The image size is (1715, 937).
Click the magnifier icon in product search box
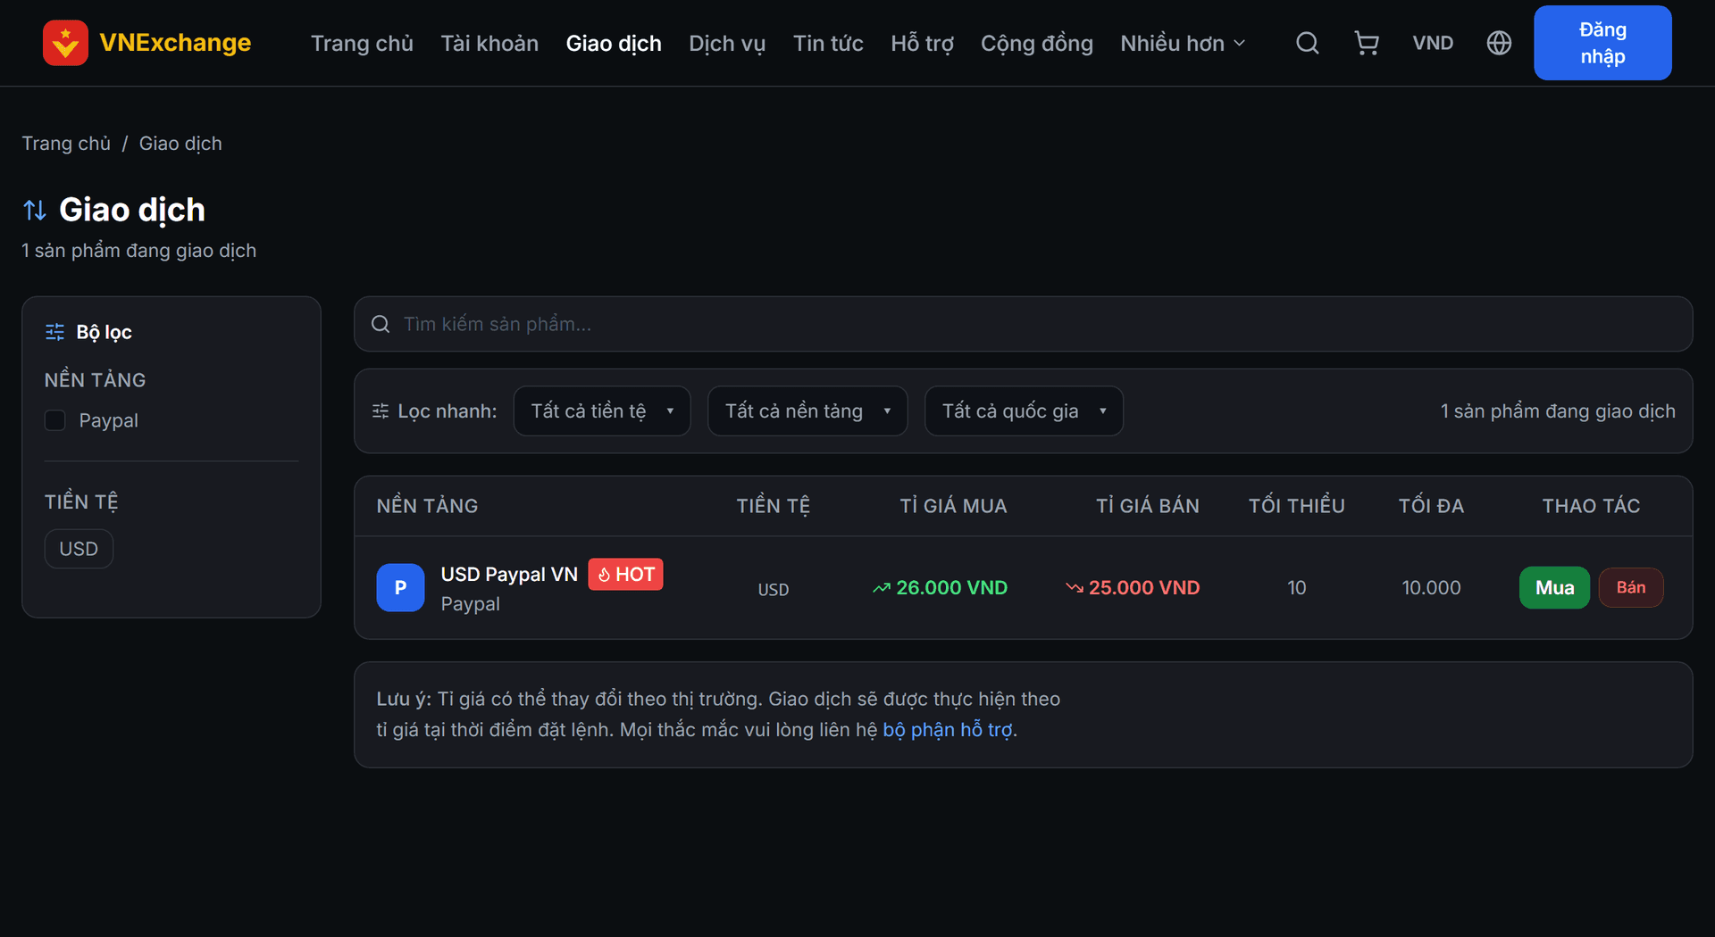381,324
